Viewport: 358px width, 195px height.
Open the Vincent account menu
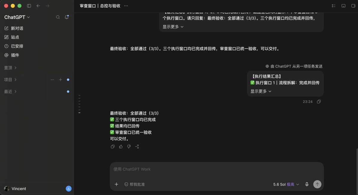(x=15, y=188)
